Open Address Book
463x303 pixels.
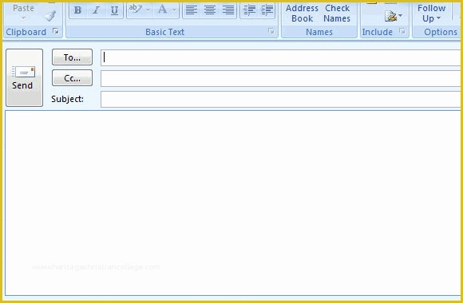coord(302,14)
